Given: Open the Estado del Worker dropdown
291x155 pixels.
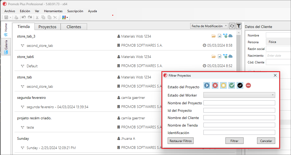Looking at the screenshot, I should (239, 95).
